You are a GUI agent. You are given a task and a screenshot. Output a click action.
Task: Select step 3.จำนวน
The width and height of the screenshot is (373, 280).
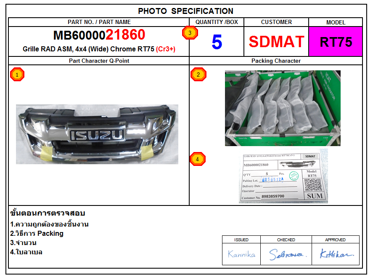click(23, 243)
